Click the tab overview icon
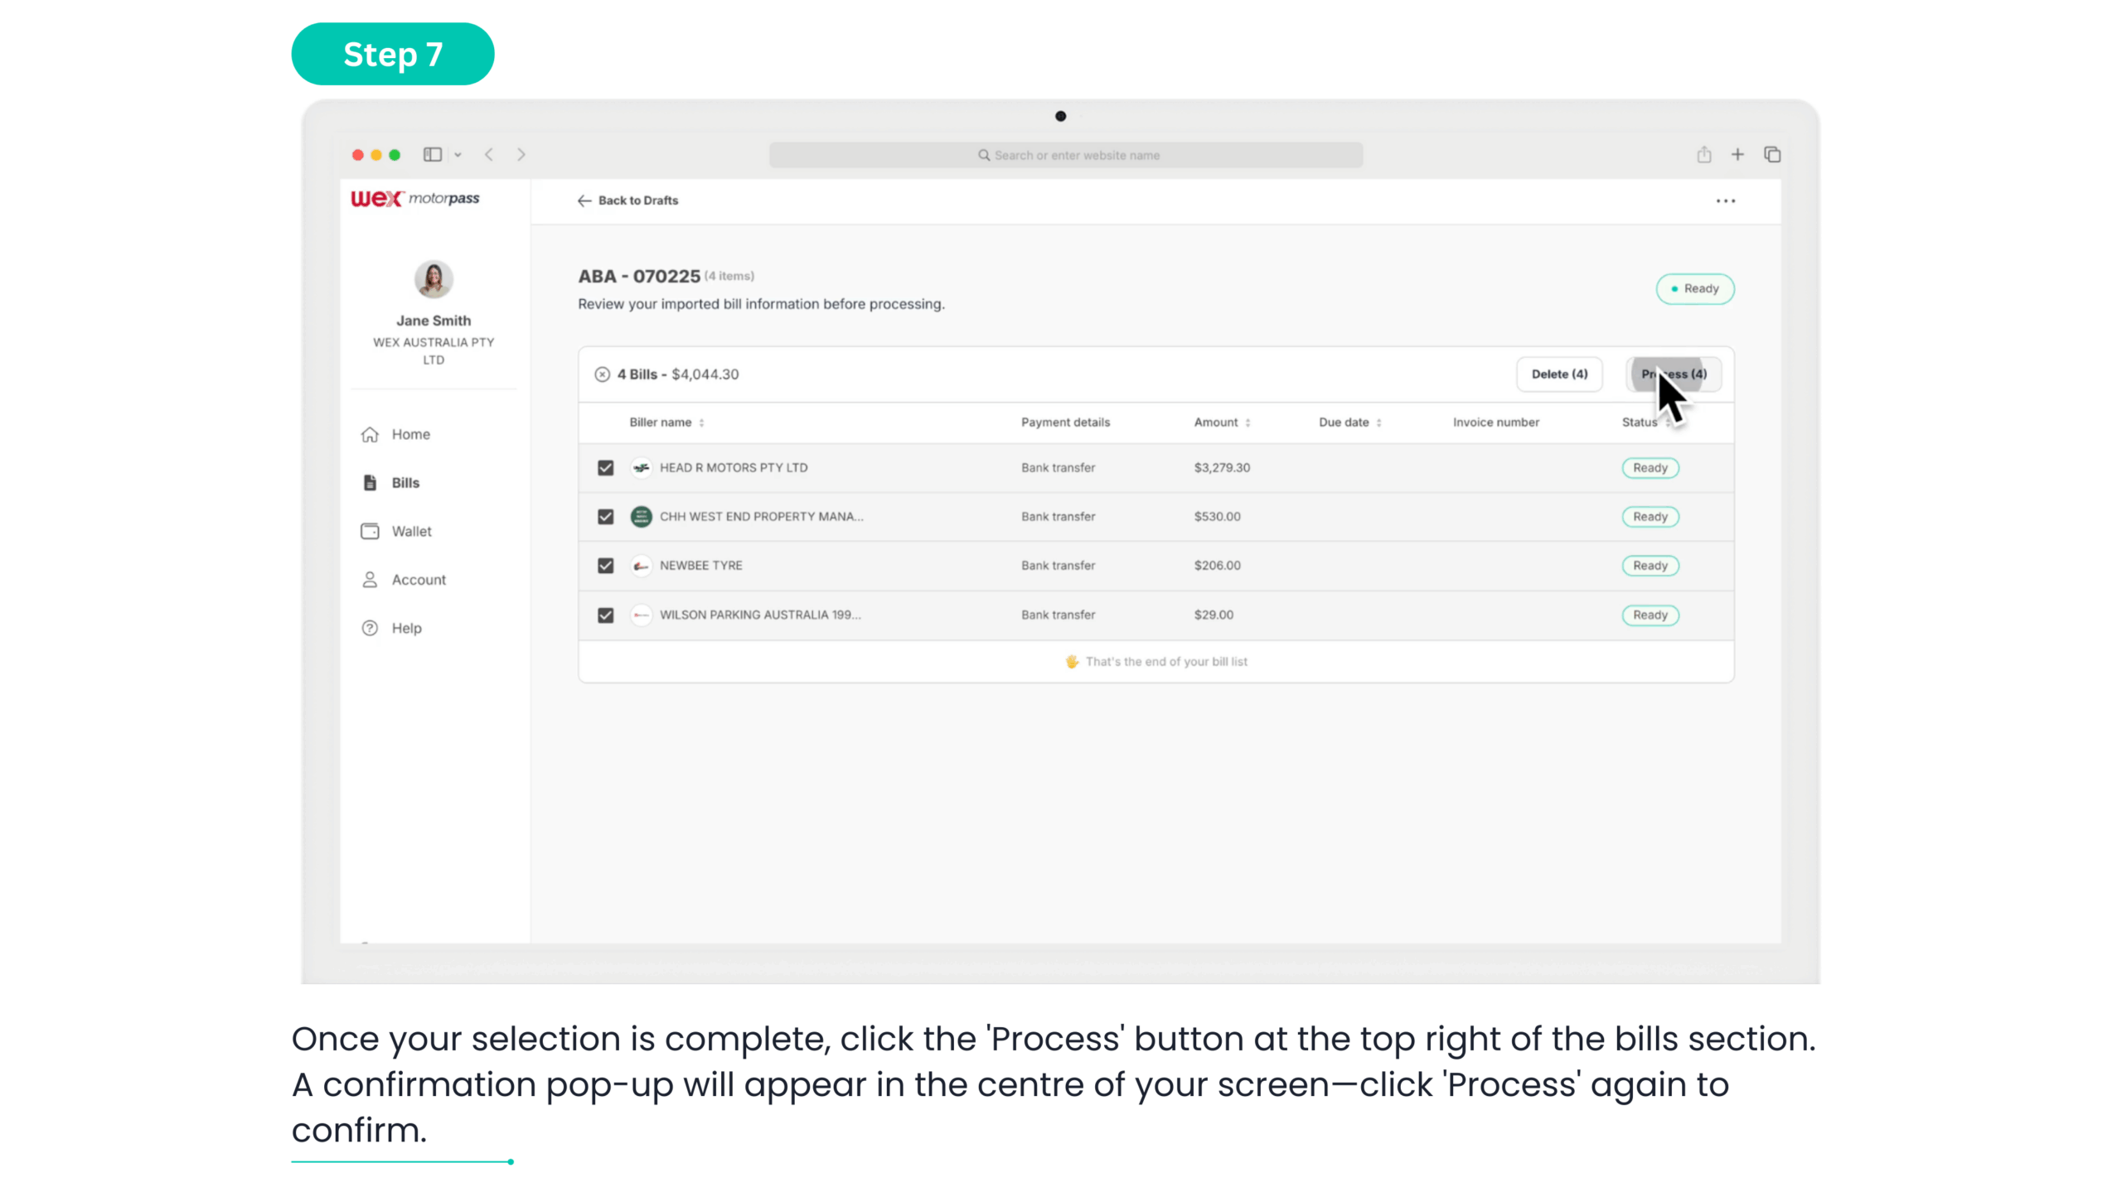This screenshot has height=1192, width=2122. (x=1772, y=155)
